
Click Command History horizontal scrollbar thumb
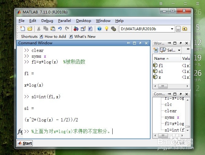click(x=163, y=135)
